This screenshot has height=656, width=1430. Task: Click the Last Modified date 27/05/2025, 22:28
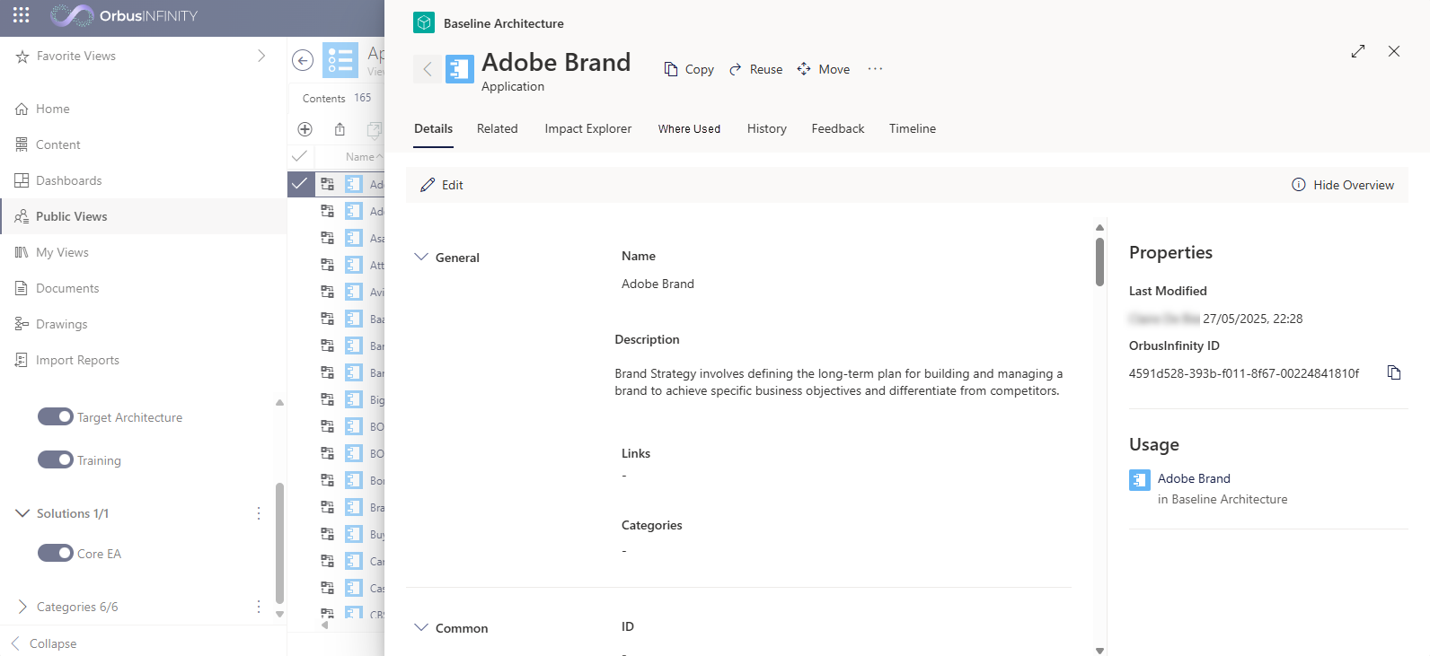[x=1252, y=319]
